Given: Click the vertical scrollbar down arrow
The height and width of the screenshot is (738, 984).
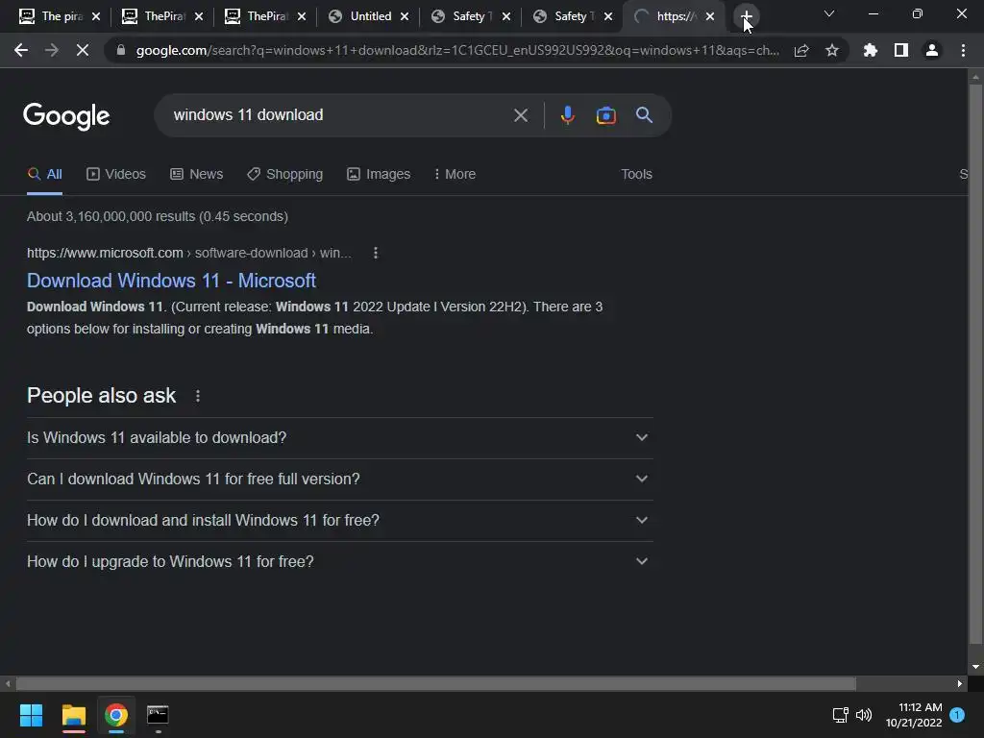Looking at the screenshot, I should click(975, 667).
